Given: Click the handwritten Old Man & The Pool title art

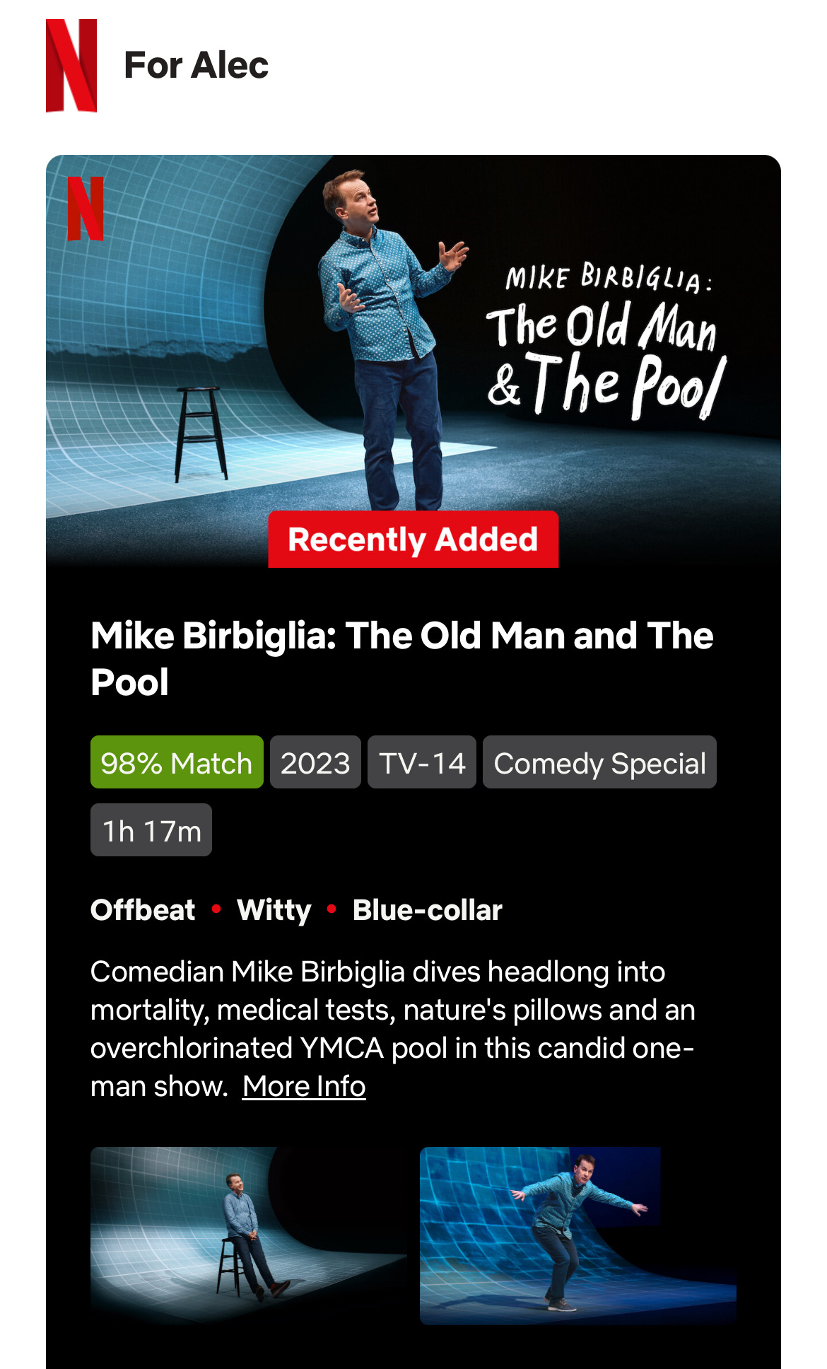Looking at the screenshot, I should click(x=606, y=341).
